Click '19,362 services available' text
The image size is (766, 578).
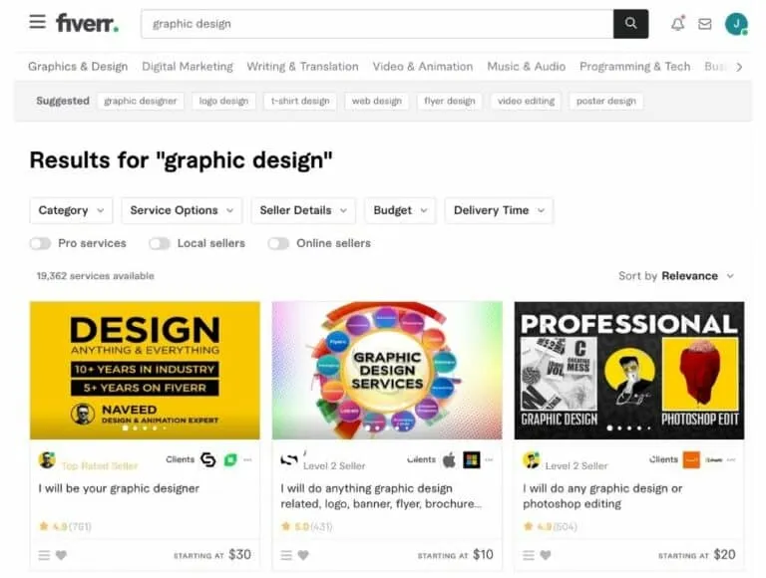pyautogui.click(x=96, y=276)
